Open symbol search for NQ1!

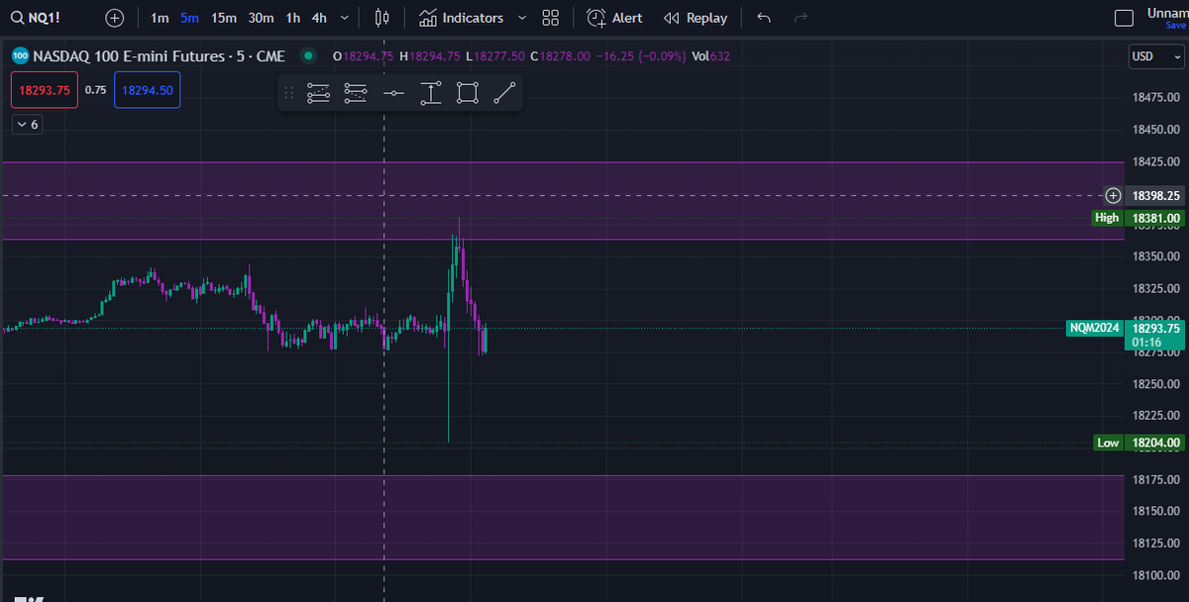[36, 18]
